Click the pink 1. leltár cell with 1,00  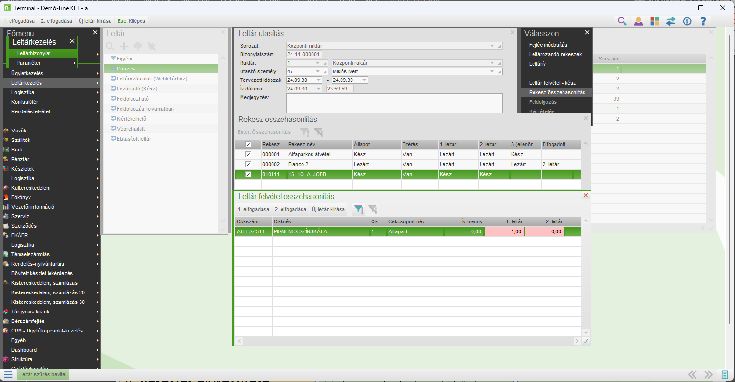tap(504, 231)
